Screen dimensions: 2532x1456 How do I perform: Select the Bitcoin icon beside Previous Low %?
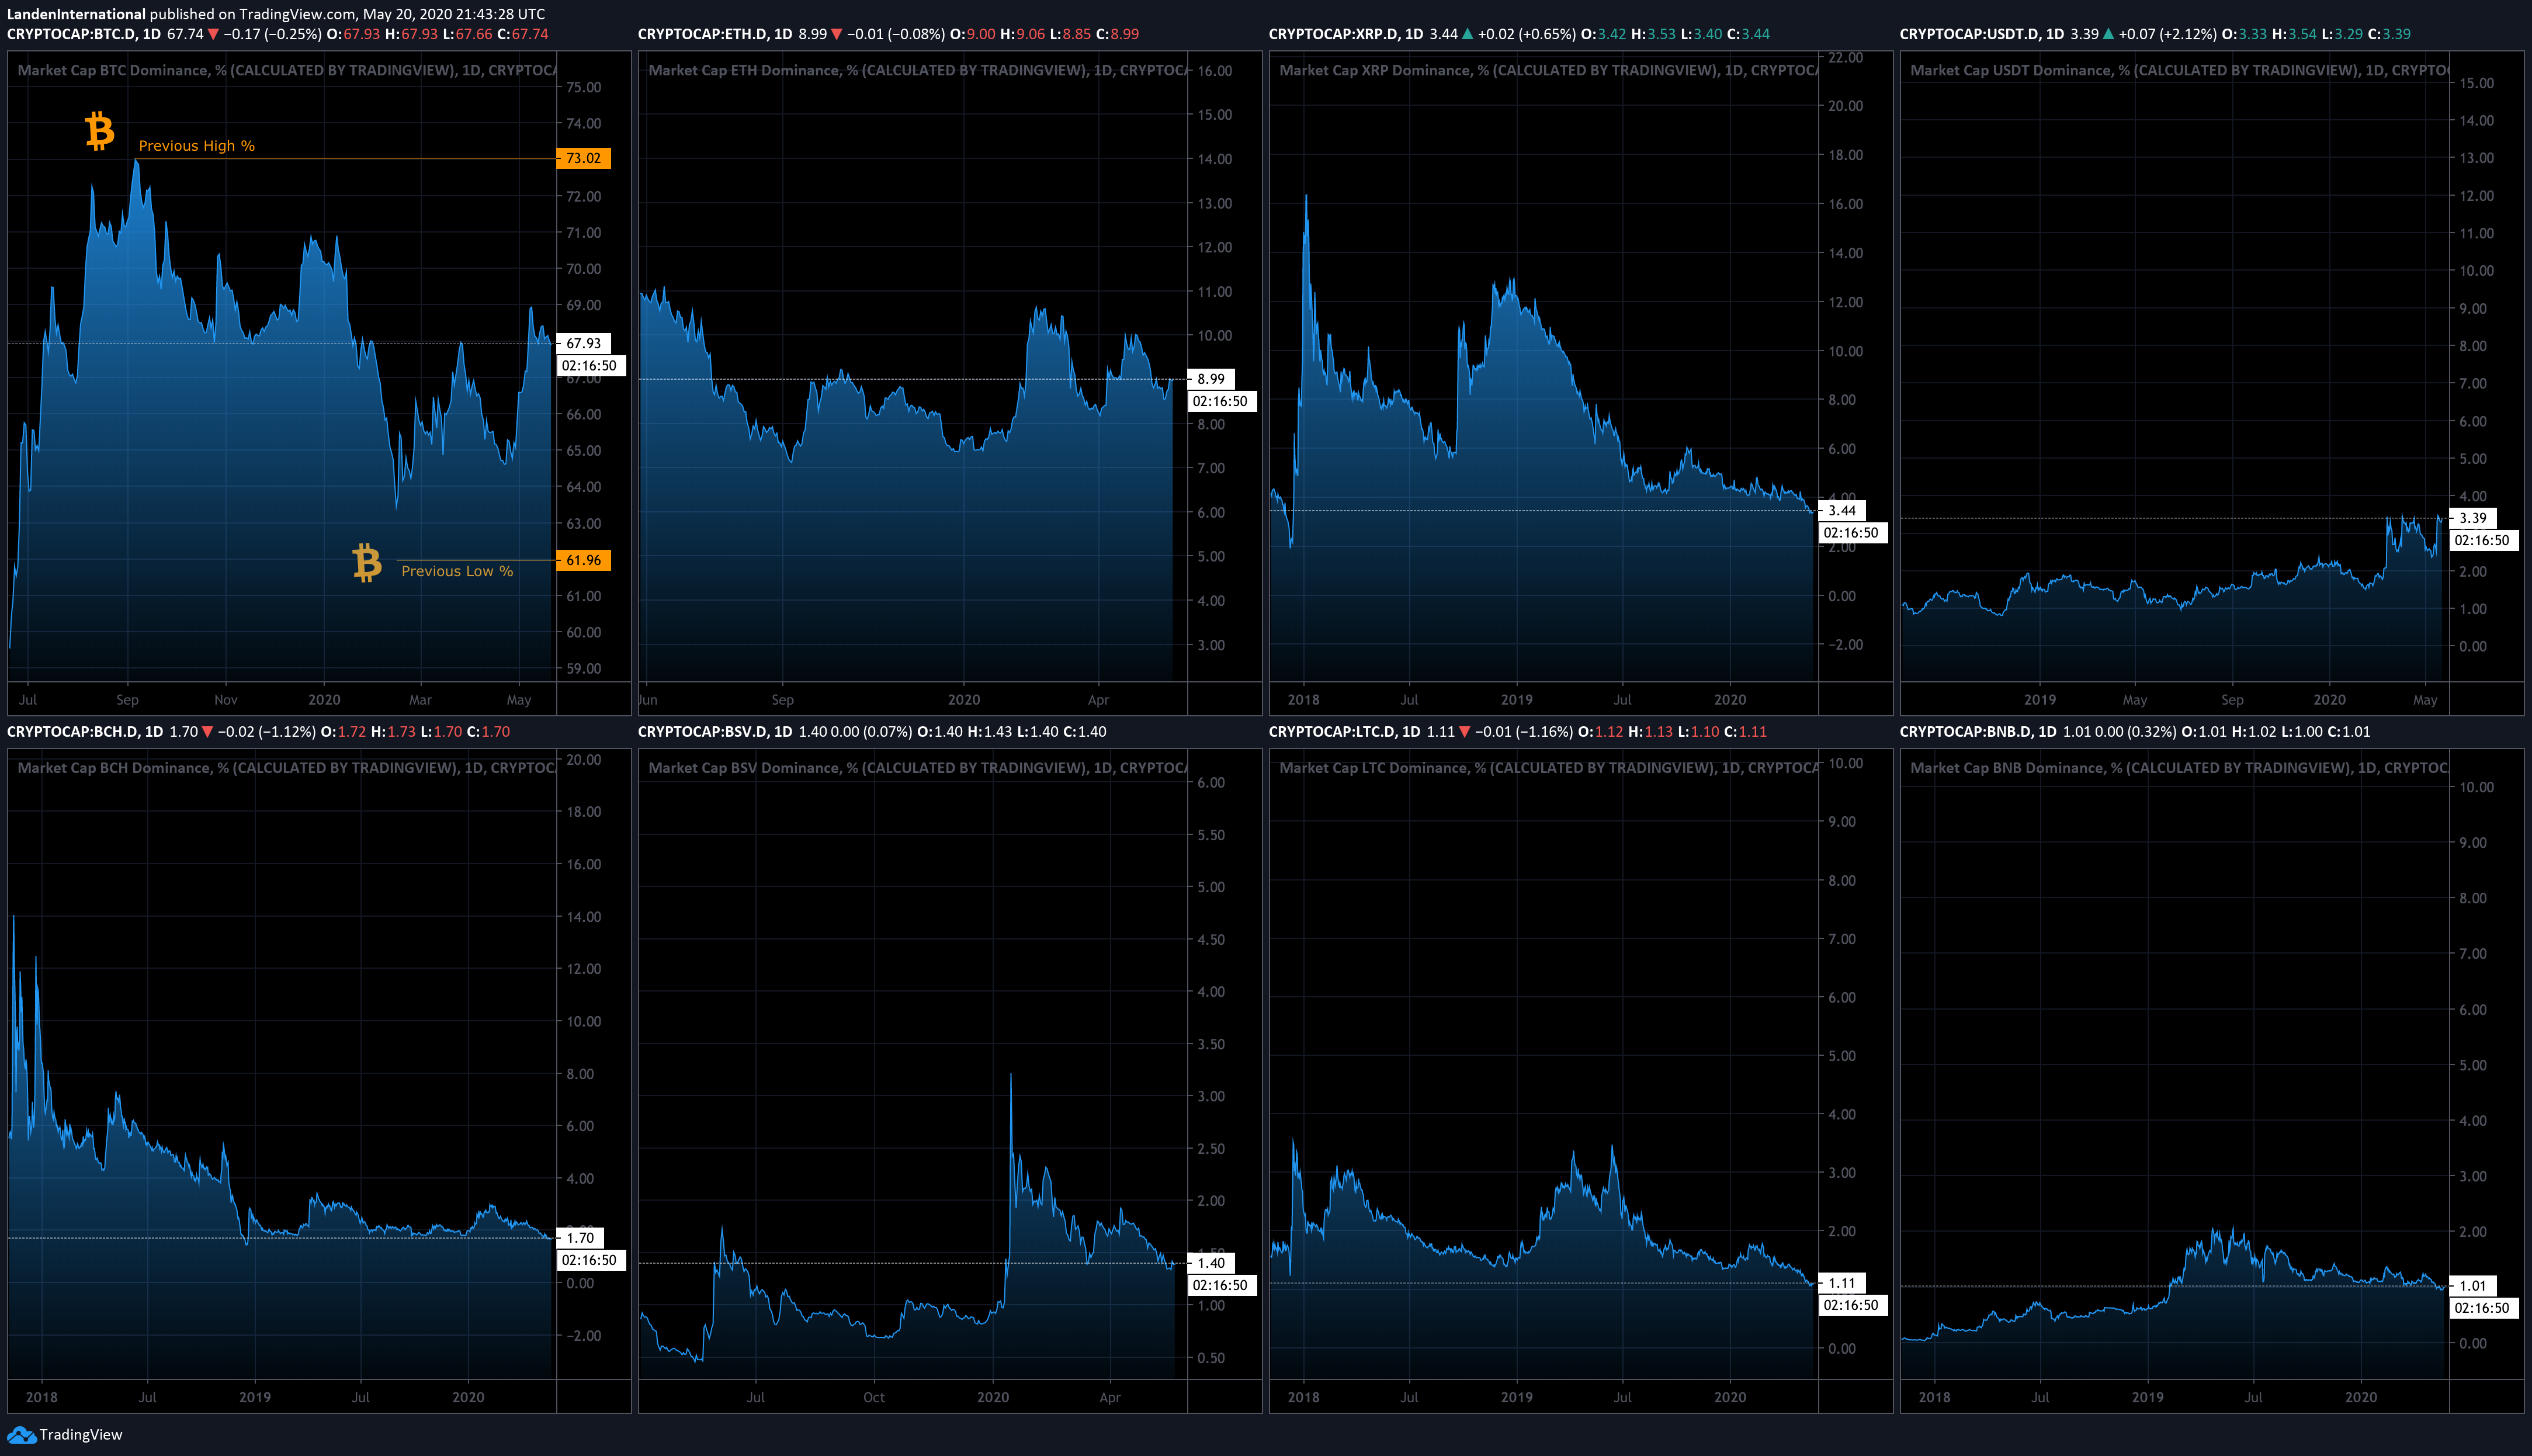(x=367, y=562)
